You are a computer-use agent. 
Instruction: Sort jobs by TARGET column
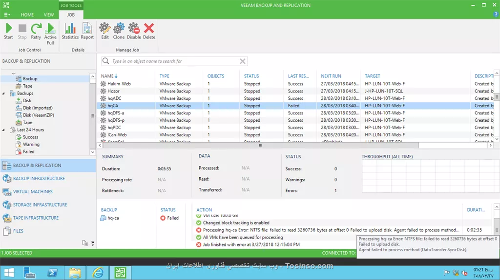[x=372, y=76]
